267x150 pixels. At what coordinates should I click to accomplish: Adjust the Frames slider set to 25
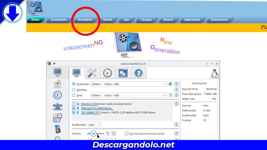93,133
